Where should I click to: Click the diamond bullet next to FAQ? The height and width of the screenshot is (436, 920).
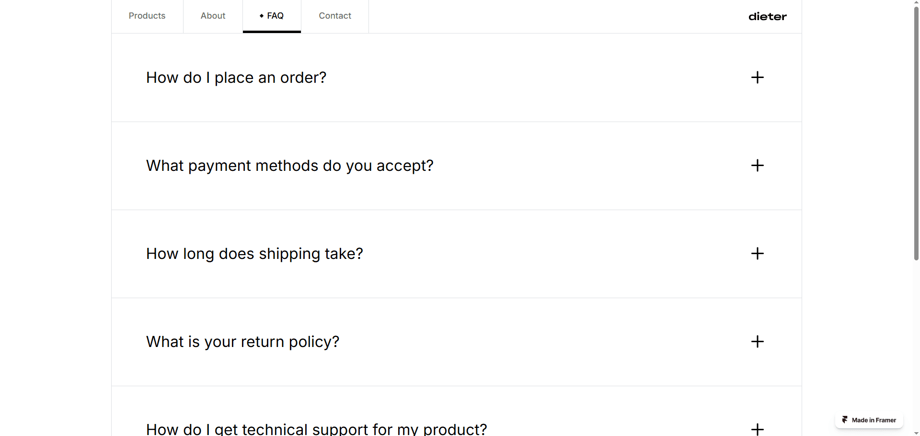[262, 16]
